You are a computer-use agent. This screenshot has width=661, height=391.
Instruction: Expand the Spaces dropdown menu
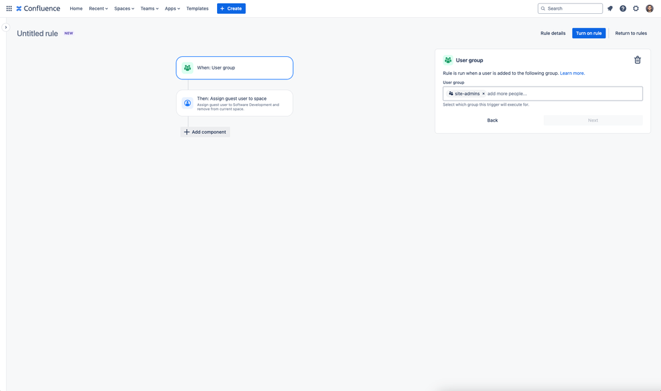(124, 9)
